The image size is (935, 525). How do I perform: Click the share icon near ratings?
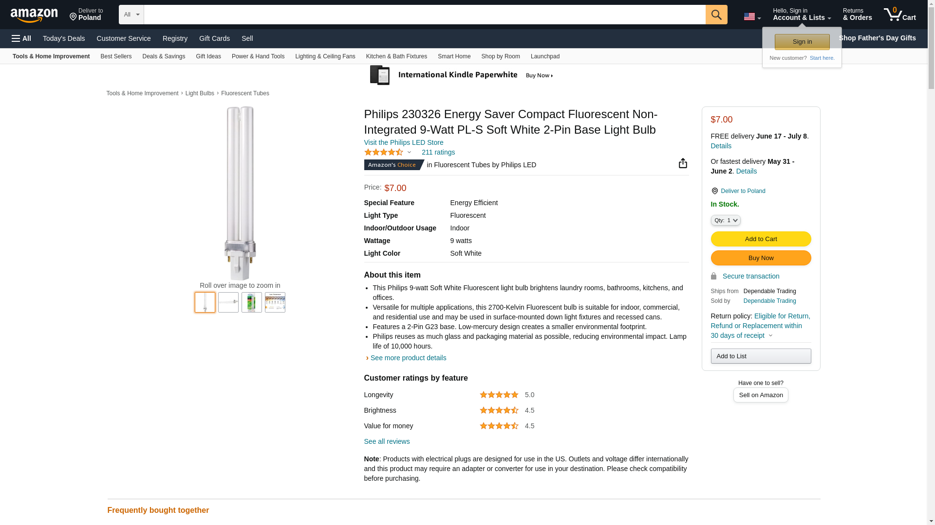coord(683,163)
